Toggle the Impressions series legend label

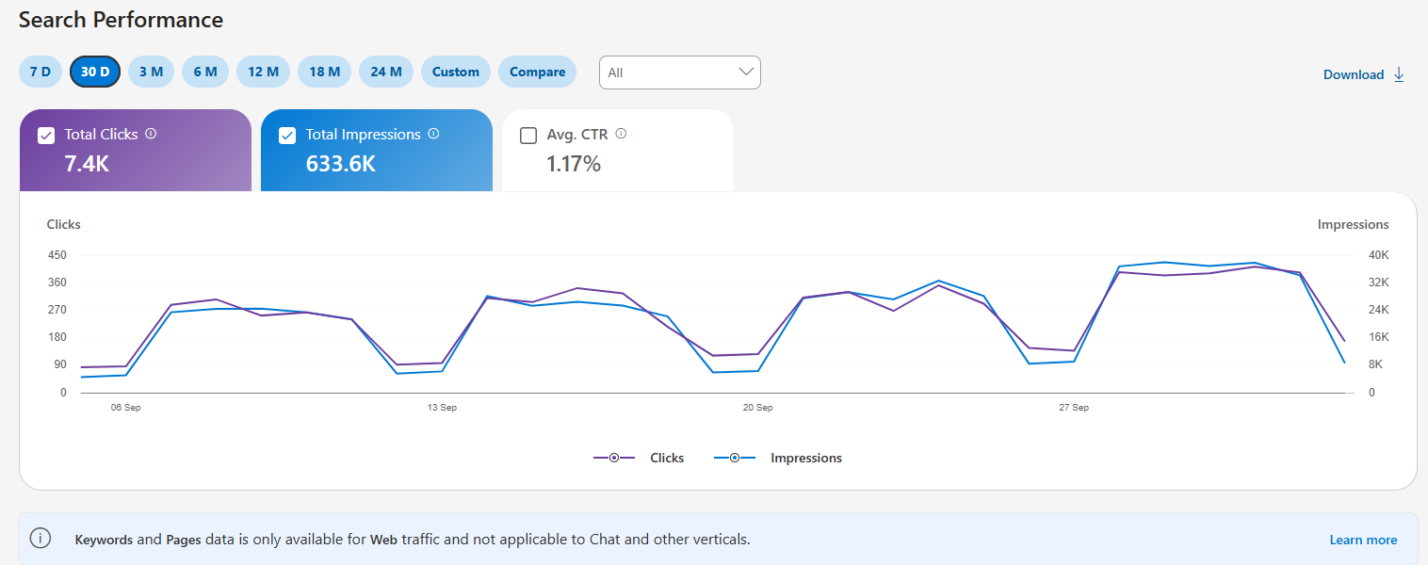(806, 458)
